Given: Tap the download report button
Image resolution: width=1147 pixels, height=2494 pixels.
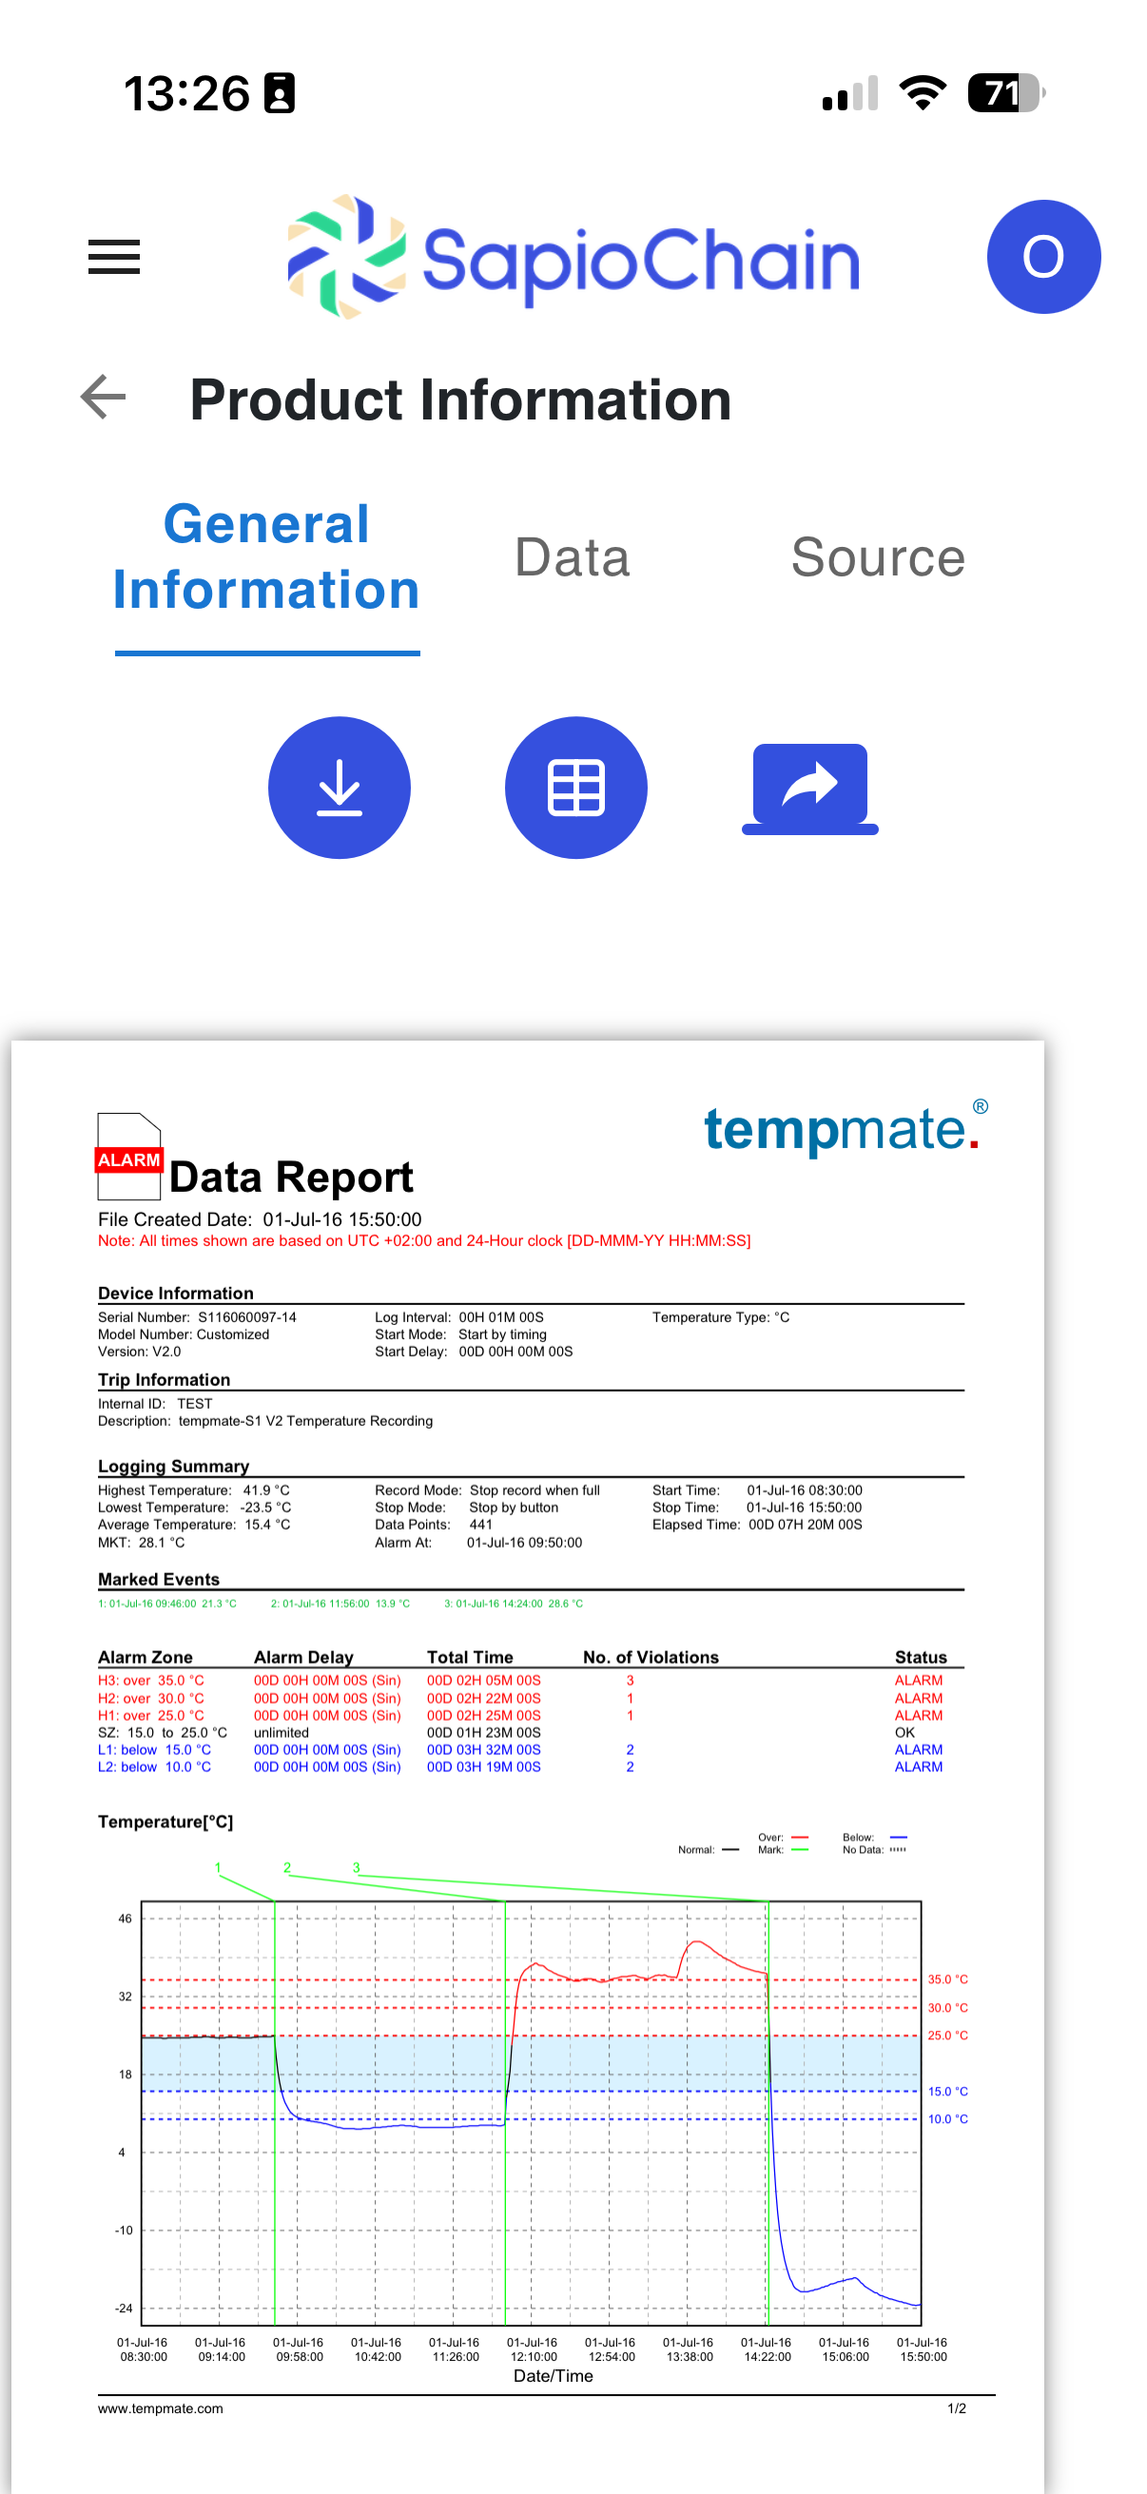Looking at the screenshot, I should pyautogui.click(x=339, y=789).
